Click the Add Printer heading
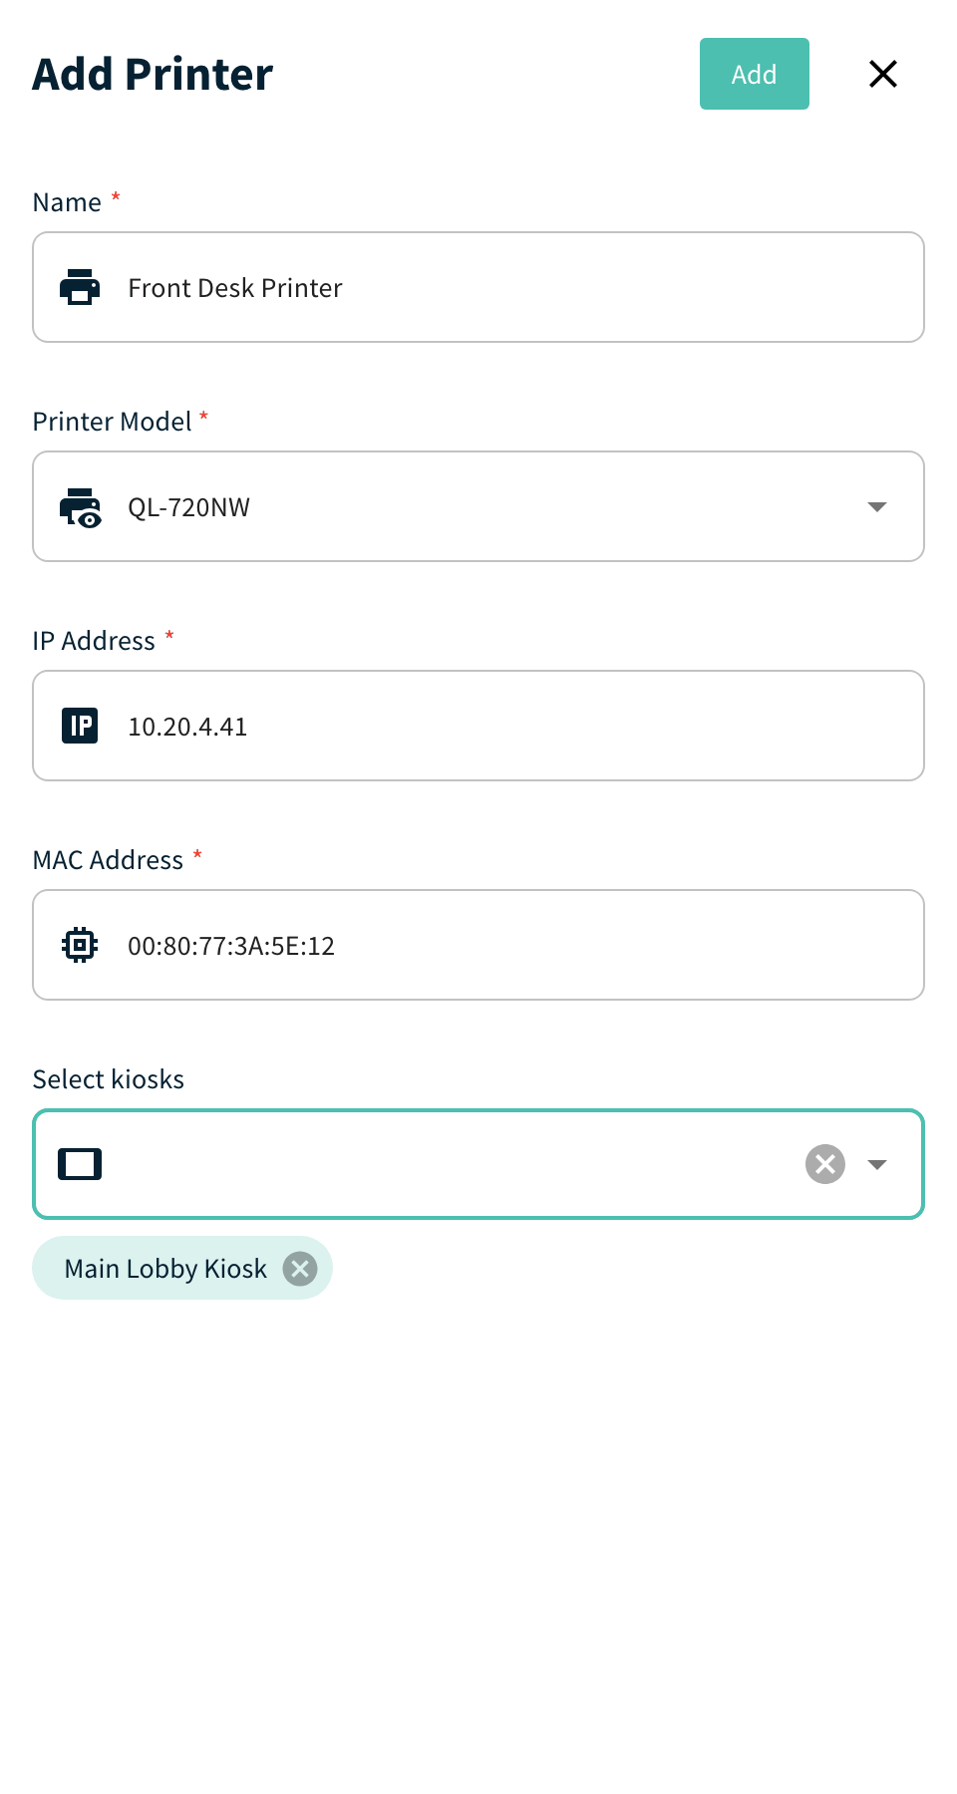Viewport: 957px width, 1794px height. click(153, 74)
